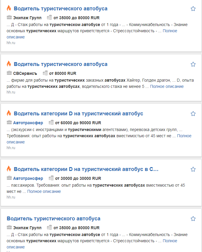
Task: Expand Полное описание in СВСервисъ listing
Action: pos(167,86)
